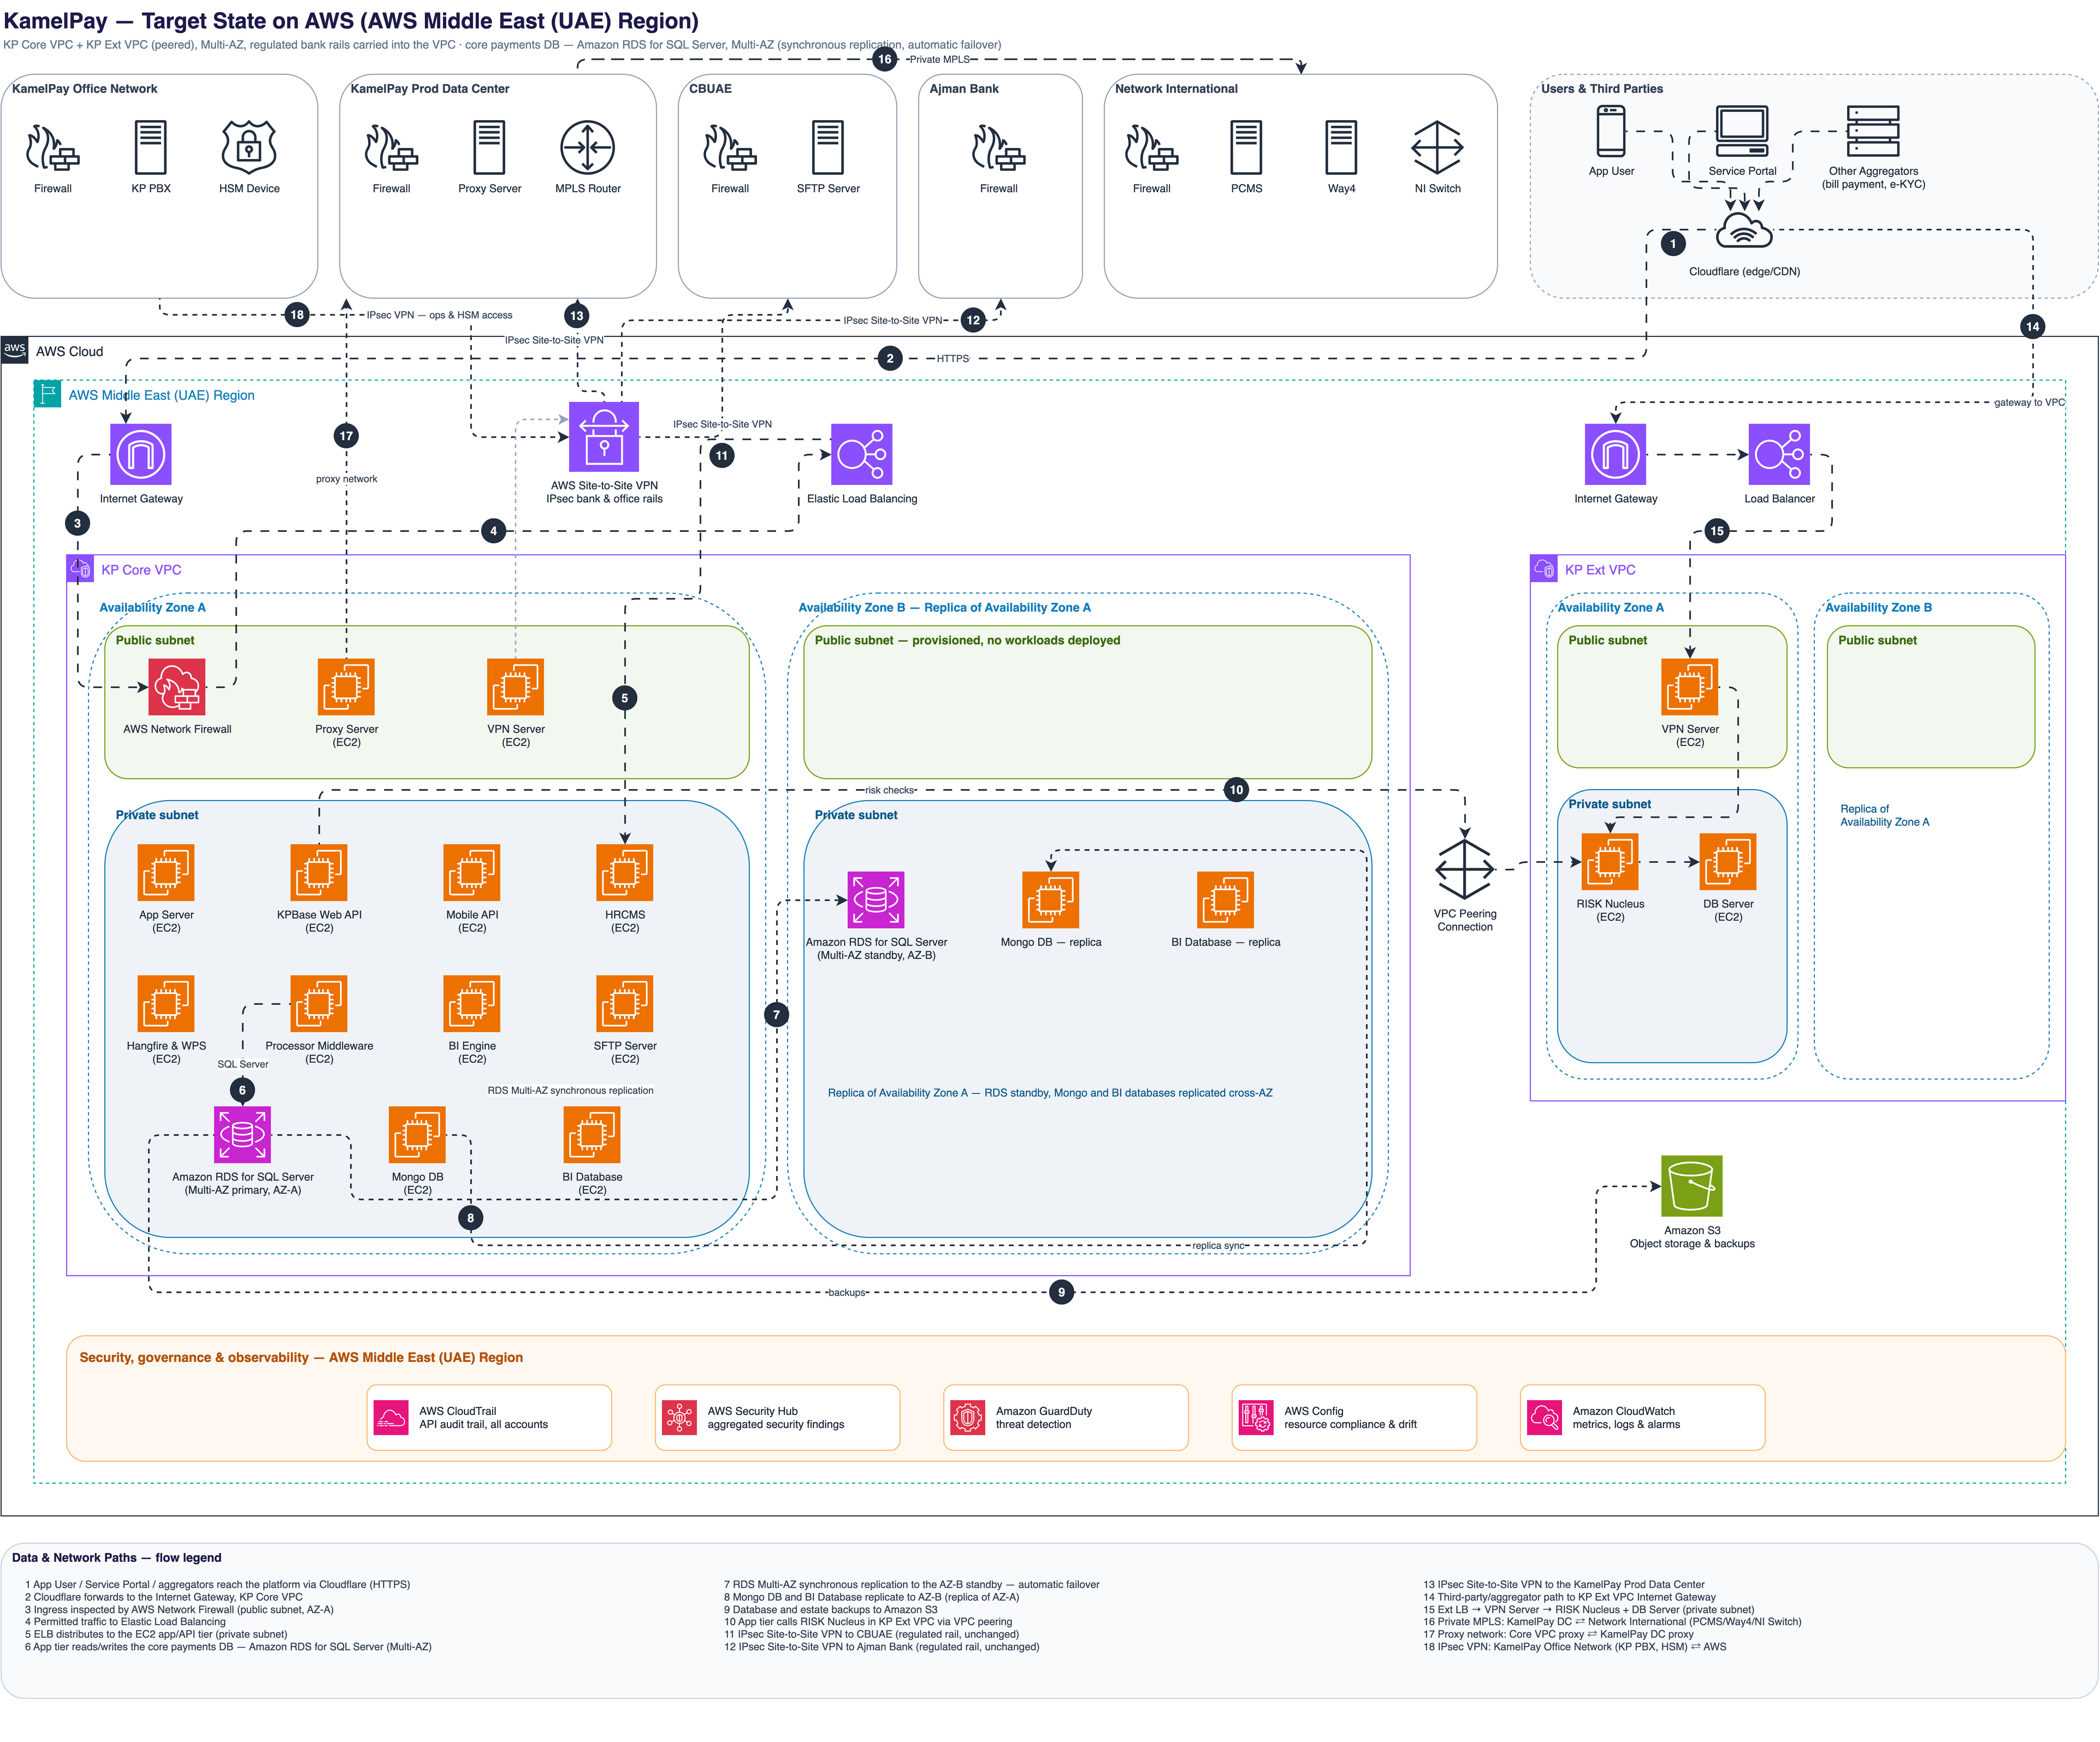Select the Ajman Bank Firewall icon

click(998, 147)
